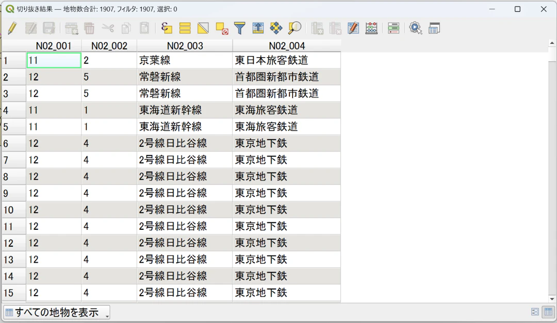This screenshot has height=323, width=557.
Task: Select row 1 via its row header
Action: point(13,60)
